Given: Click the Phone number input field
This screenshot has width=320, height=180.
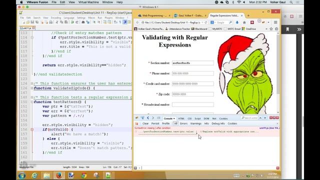Looking at the screenshot, I should [193, 73].
